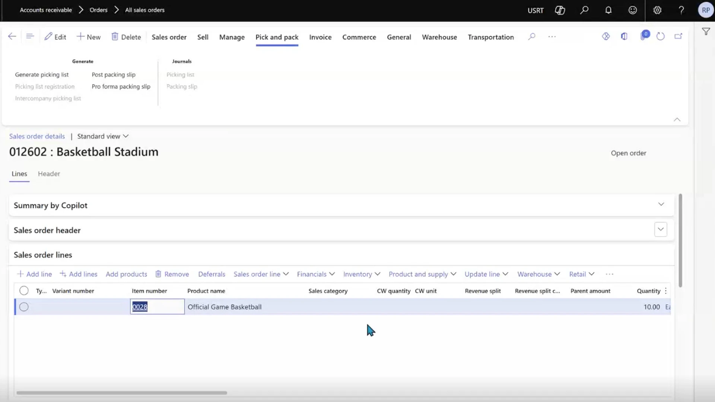
Task: Switch to the Sell tab
Action: tap(203, 37)
